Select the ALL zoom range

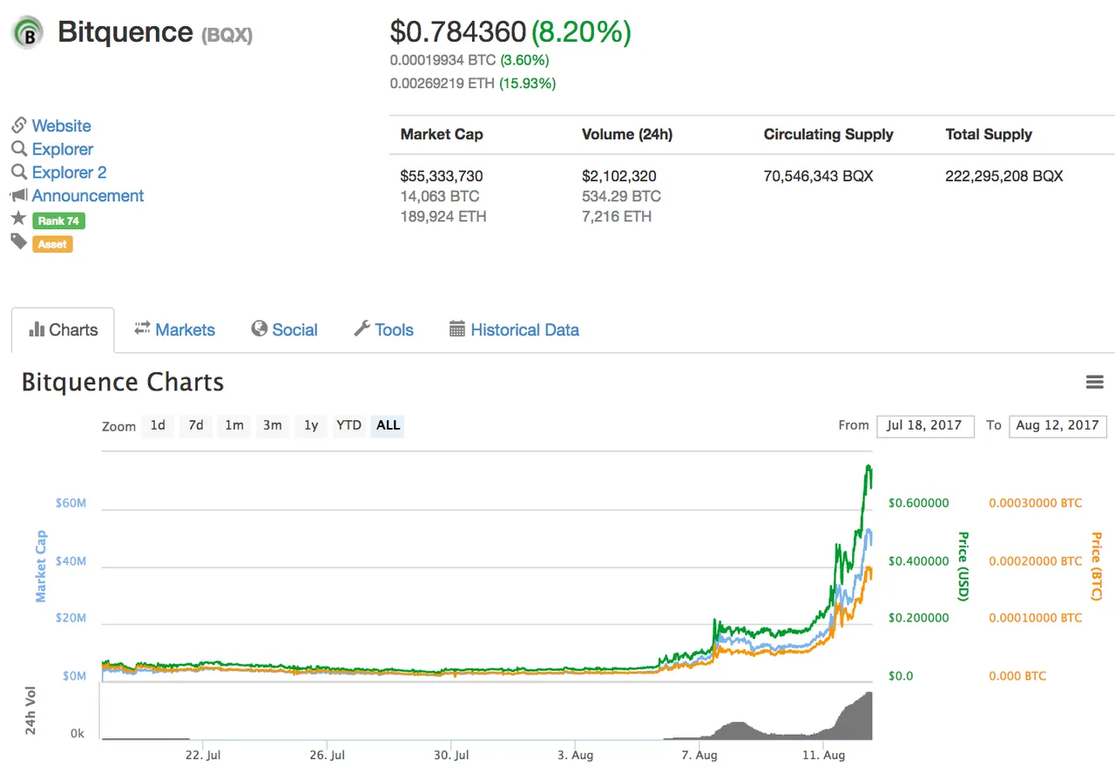pyautogui.click(x=388, y=425)
